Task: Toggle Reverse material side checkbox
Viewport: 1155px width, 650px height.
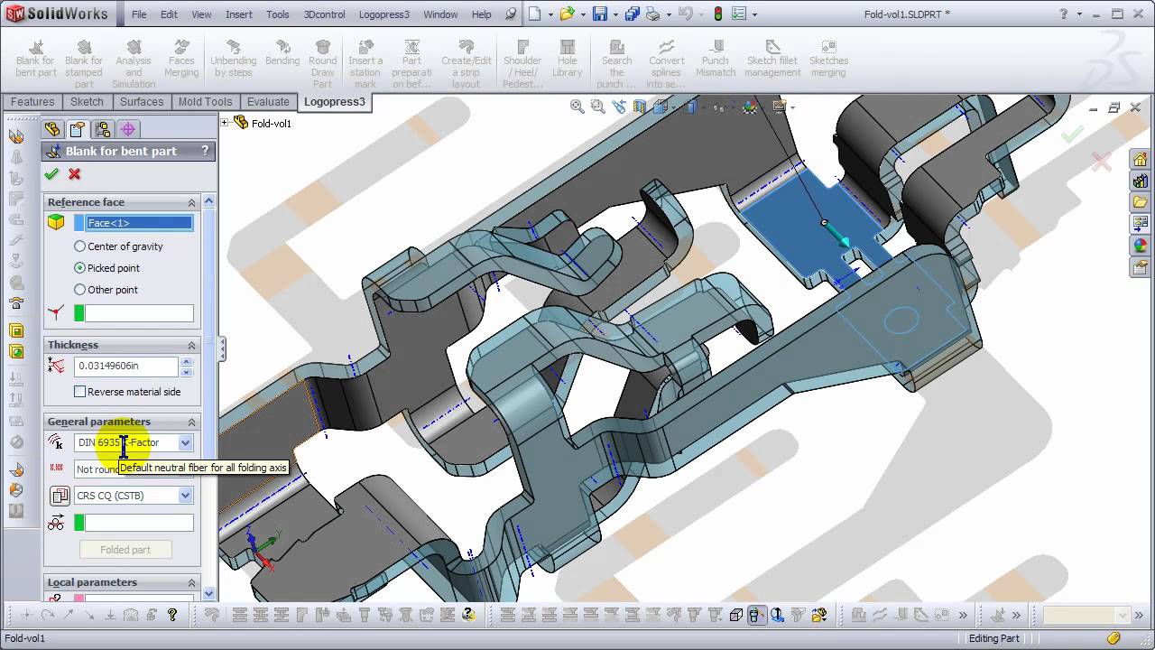Action: click(x=79, y=392)
